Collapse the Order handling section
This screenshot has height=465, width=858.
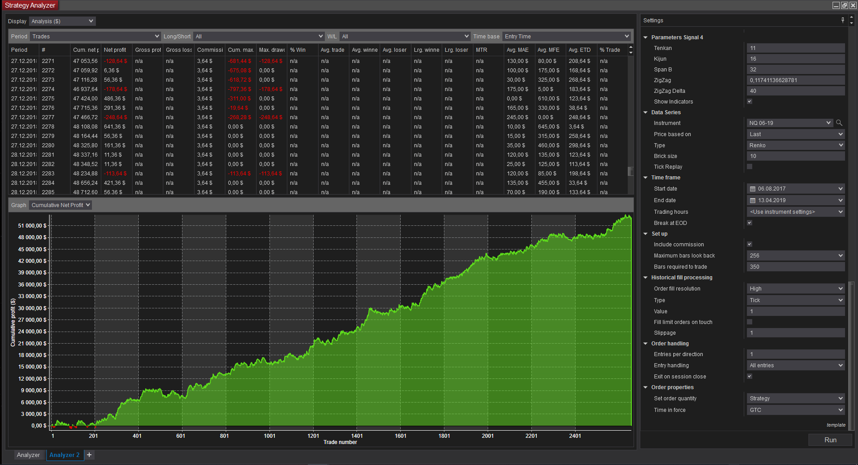[x=645, y=344]
